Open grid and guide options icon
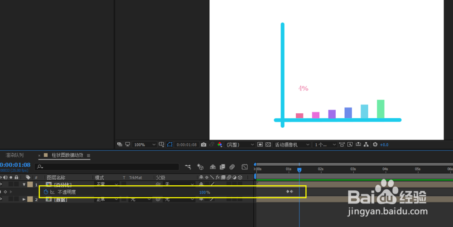 pyautogui.click(x=162, y=145)
